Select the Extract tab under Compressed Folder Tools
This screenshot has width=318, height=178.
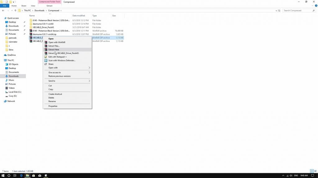point(49,6)
